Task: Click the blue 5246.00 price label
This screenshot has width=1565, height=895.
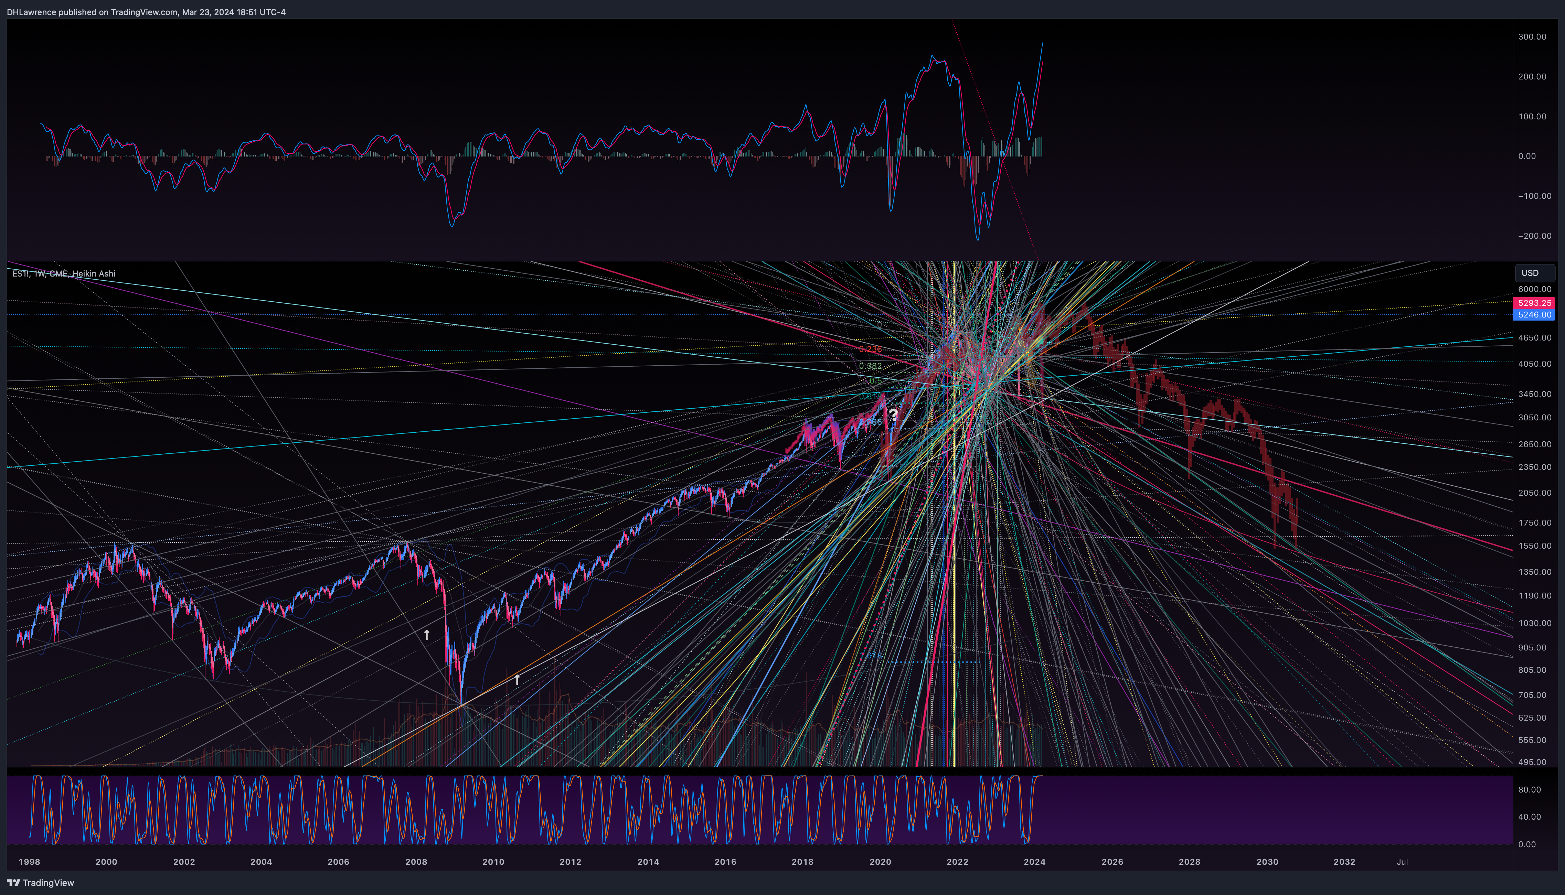Action: click(1534, 315)
